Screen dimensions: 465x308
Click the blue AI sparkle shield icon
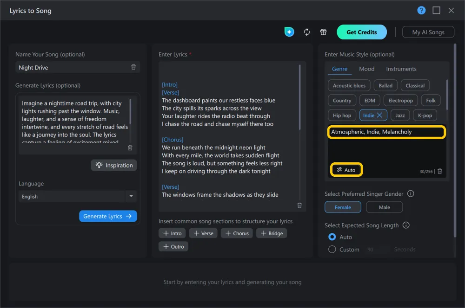click(x=289, y=32)
